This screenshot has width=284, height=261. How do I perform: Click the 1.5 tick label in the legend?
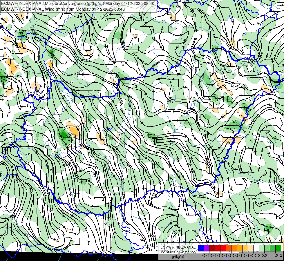click(275, 255)
